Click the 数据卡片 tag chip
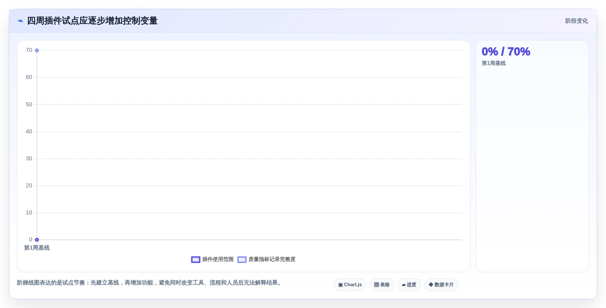The height and width of the screenshot is (308, 606). (x=441, y=284)
